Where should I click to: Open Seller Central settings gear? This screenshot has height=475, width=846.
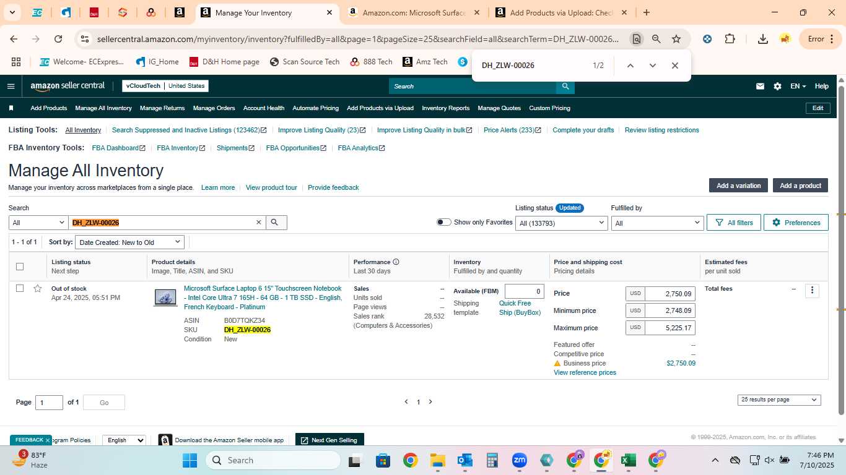tap(777, 86)
